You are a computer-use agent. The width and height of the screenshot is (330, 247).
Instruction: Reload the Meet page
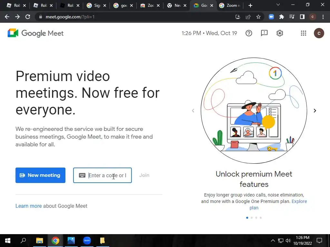28,17
